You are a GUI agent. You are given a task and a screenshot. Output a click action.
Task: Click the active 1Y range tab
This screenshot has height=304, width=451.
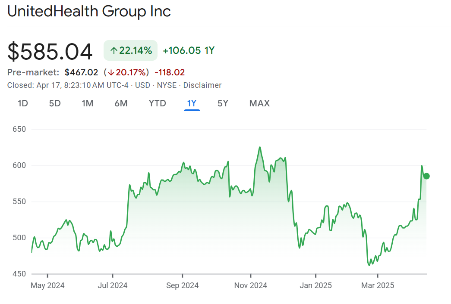192,103
